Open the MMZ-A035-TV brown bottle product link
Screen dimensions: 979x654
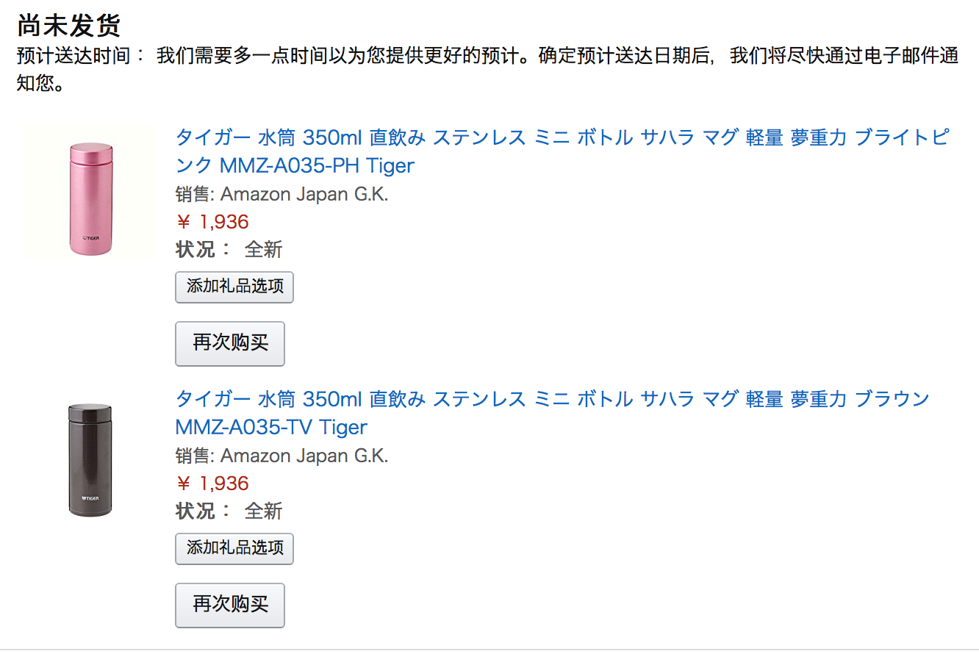point(553,412)
